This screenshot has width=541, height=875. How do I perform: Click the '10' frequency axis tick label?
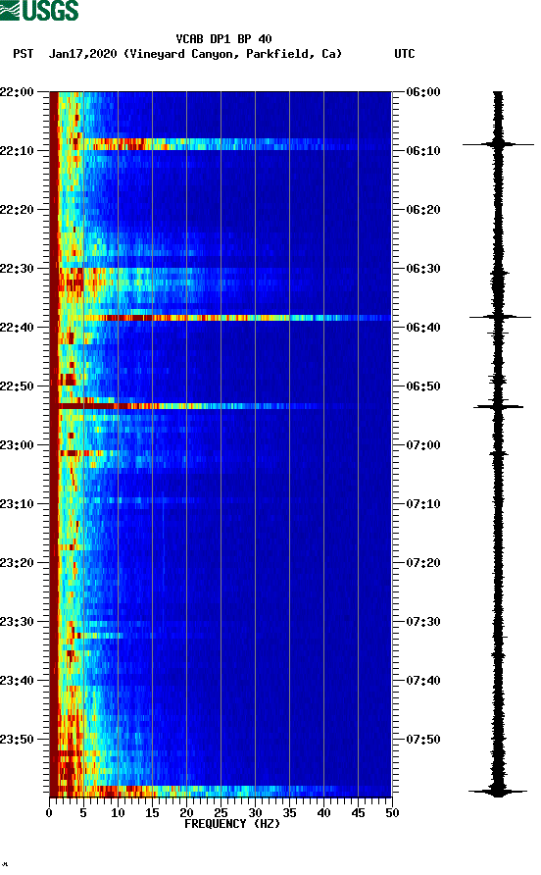tap(118, 813)
